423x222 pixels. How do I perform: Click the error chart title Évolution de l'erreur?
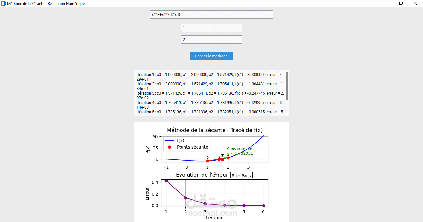click(x=215, y=175)
